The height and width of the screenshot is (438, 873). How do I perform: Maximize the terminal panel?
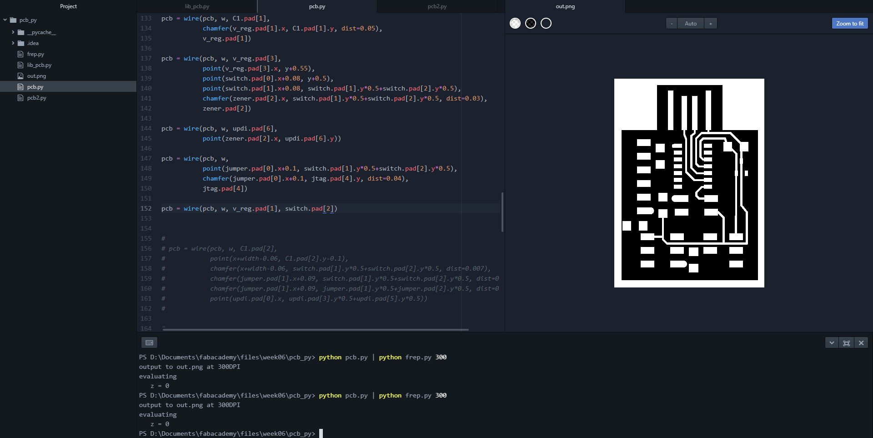click(846, 343)
